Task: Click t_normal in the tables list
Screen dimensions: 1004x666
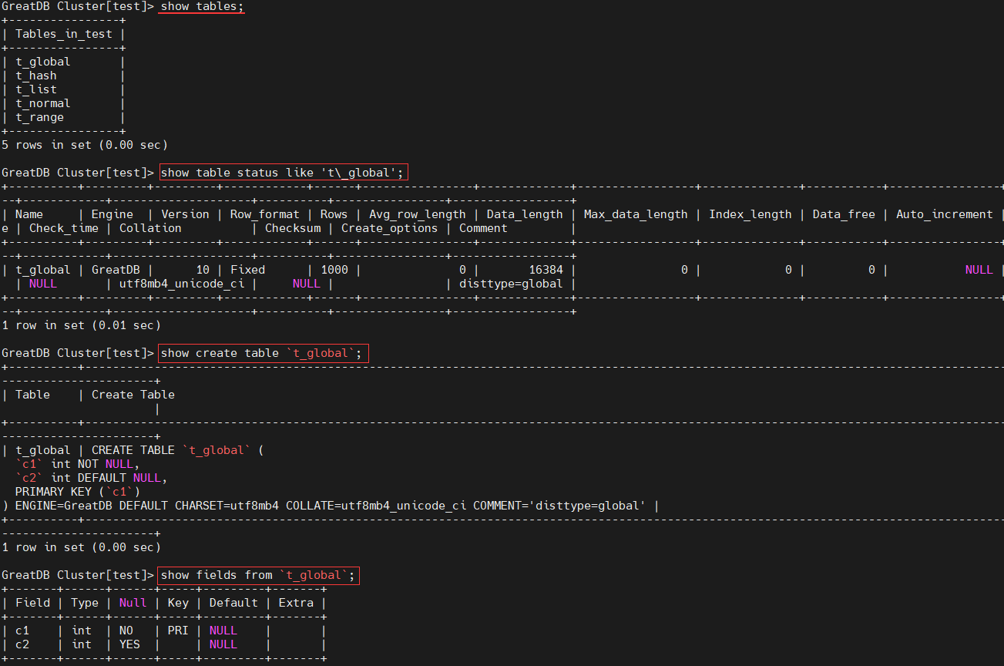Action: click(43, 103)
